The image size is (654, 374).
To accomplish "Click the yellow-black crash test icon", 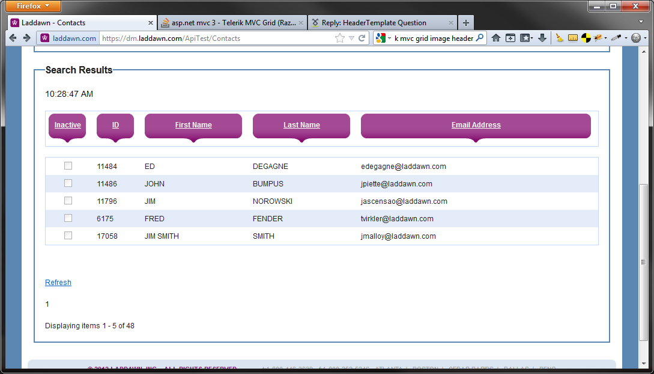I will (x=586, y=38).
